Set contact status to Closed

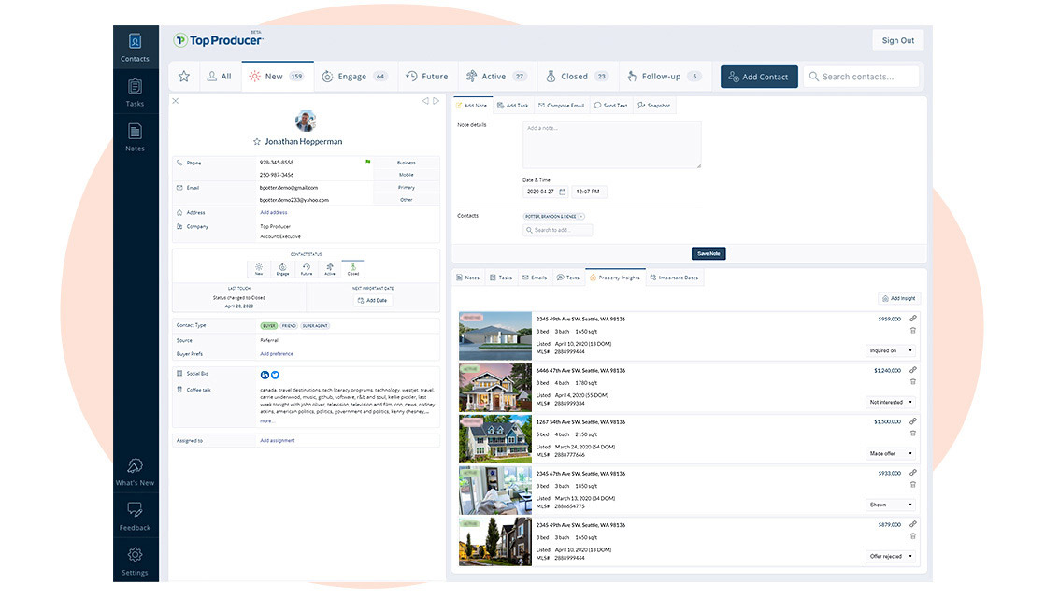point(353,269)
